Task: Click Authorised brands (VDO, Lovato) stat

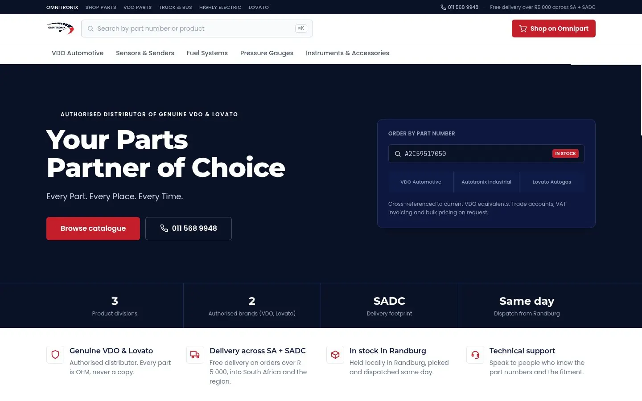Action: click(252, 306)
